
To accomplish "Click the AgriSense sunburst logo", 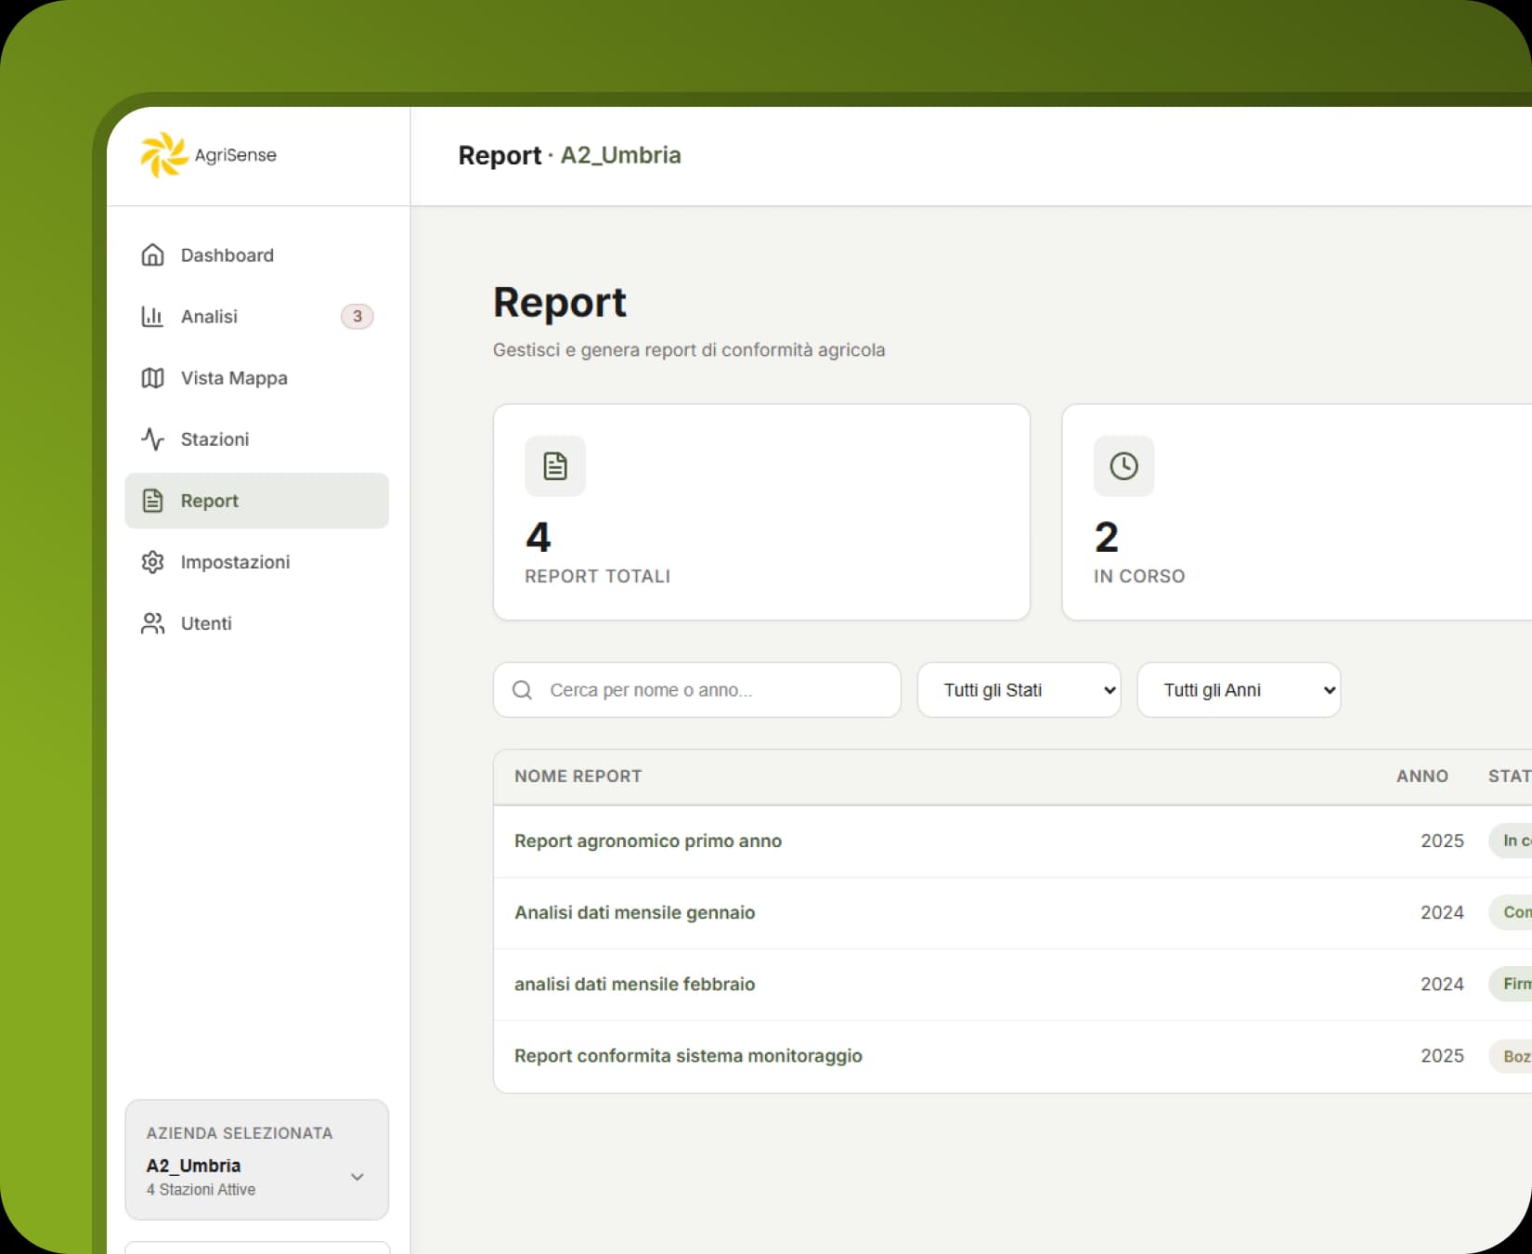I will point(164,154).
